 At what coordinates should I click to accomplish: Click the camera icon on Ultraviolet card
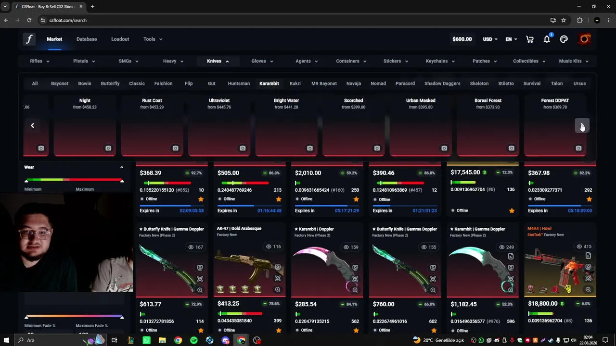(x=243, y=148)
